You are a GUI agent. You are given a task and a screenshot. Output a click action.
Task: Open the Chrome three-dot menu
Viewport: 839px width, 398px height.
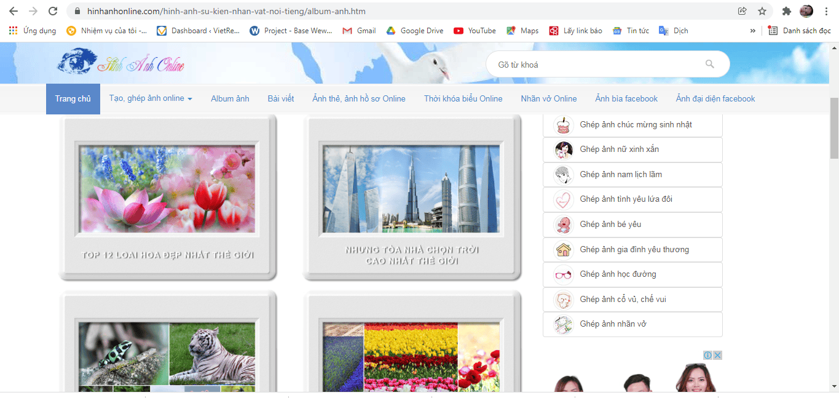point(825,10)
